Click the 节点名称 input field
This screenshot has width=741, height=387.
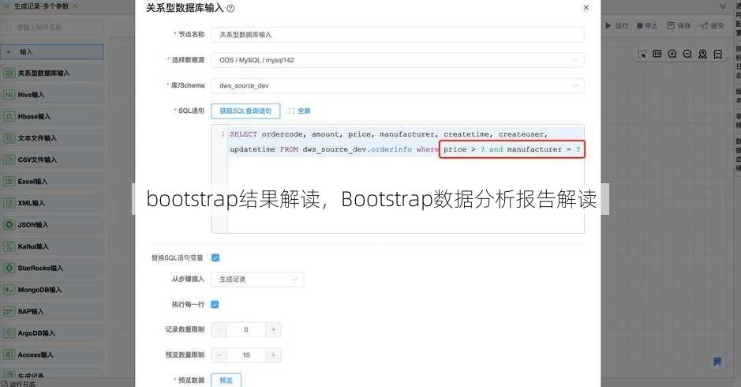click(x=398, y=35)
